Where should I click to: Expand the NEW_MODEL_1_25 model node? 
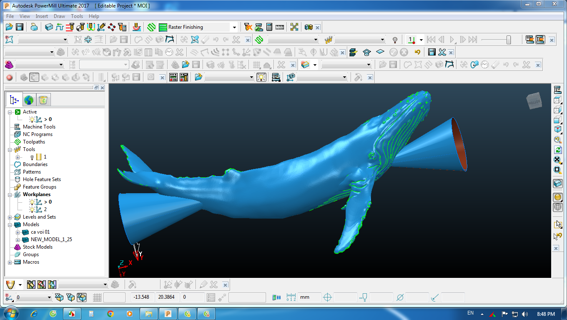click(x=18, y=239)
